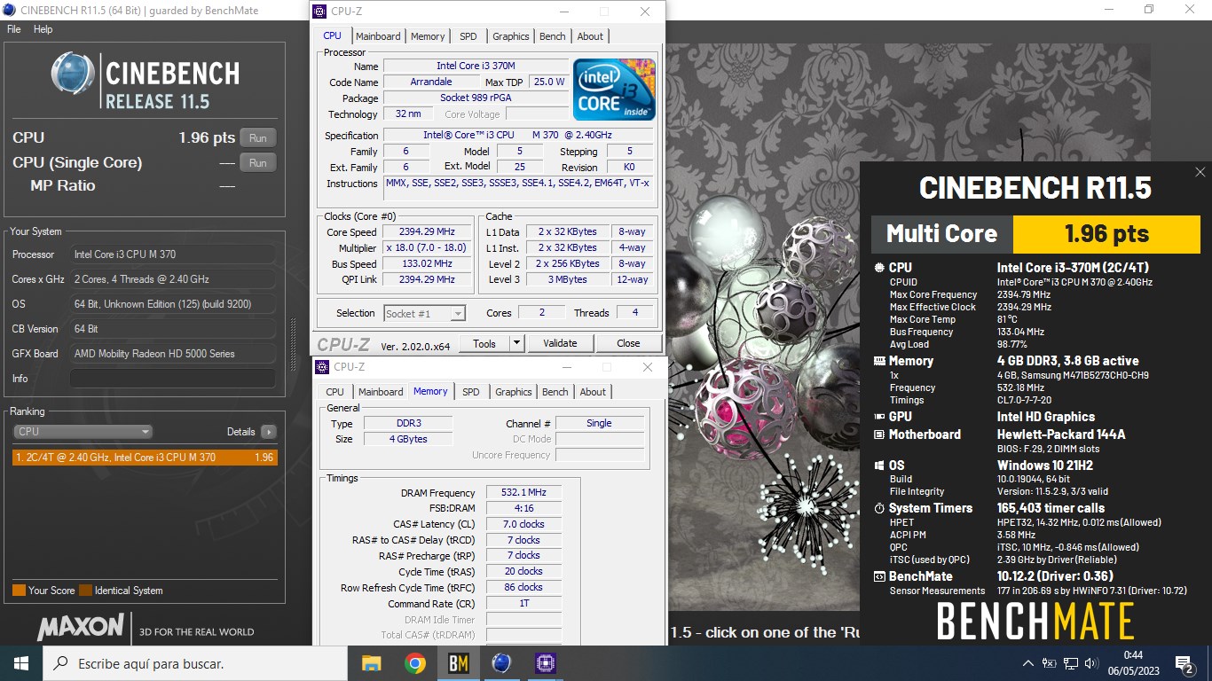Select the 2C/4T ranking entry row

[x=145, y=458]
